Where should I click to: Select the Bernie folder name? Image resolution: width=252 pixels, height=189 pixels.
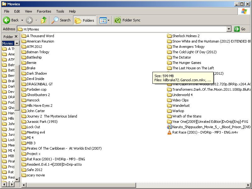click(x=31, y=63)
